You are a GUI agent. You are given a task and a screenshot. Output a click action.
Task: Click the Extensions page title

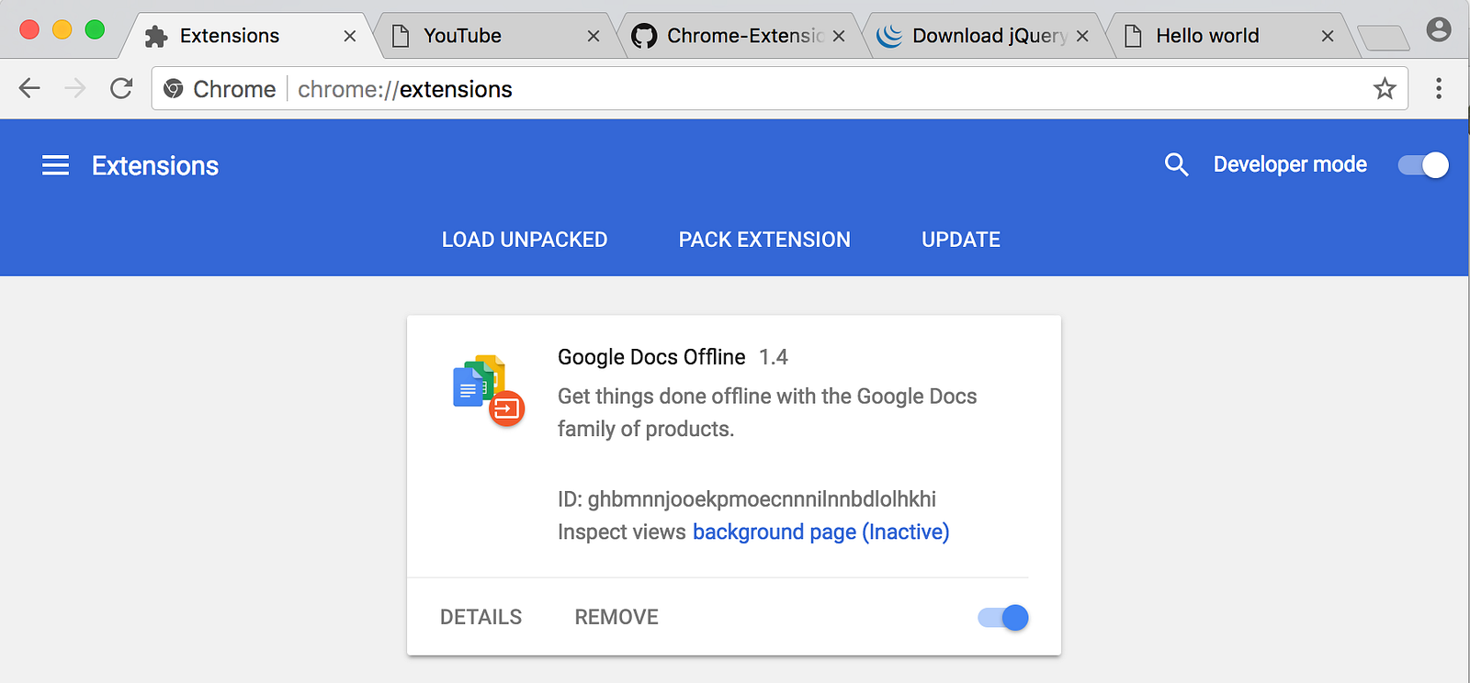[x=155, y=165]
